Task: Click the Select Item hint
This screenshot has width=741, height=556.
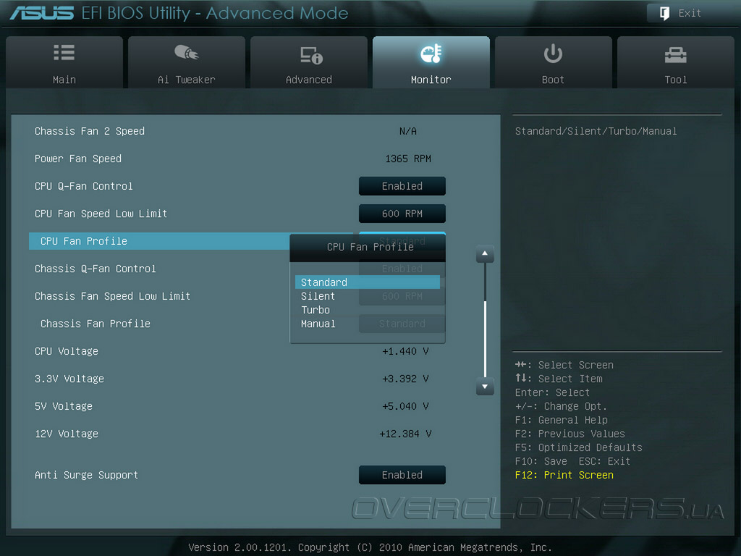Action: (559, 379)
